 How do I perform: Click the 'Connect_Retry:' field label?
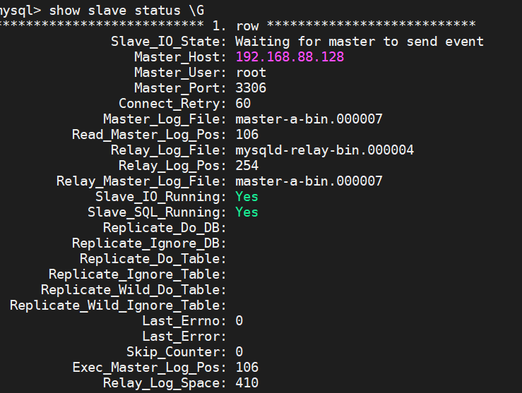tap(172, 104)
